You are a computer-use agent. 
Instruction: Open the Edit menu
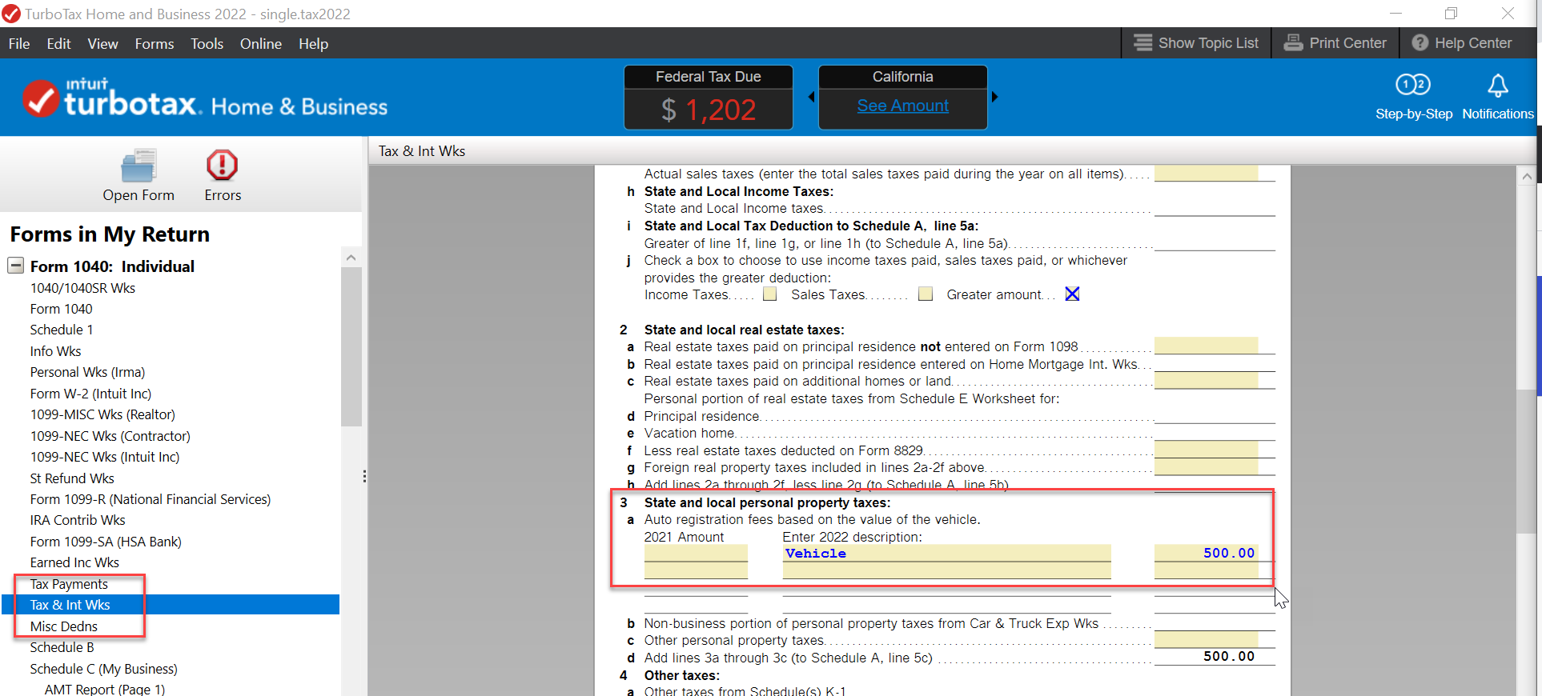(58, 44)
